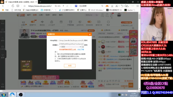Close the 直播信息 dialog with the X
Image resolution: width=173 pixels, height=97 pixels.
90,34
